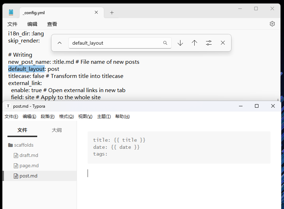Open Notepad 查看 menu

[52, 24]
